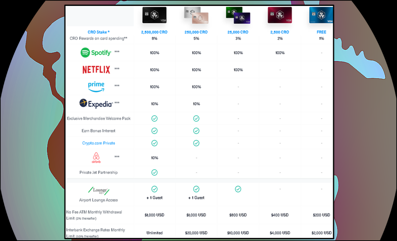
Task: Click Crypto.com Private checkmark for 250,000 CRO
Action: click(x=196, y=143)
